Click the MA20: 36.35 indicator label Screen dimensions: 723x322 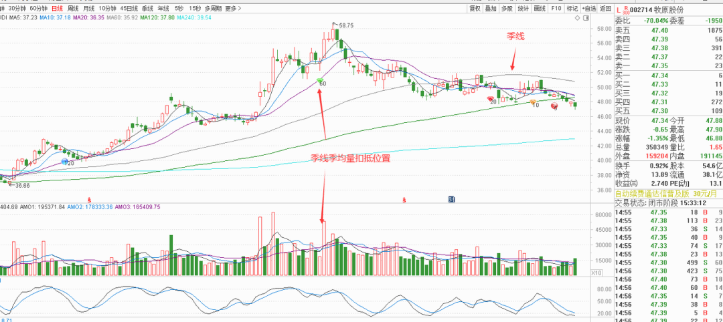click(x=88, y=17)
